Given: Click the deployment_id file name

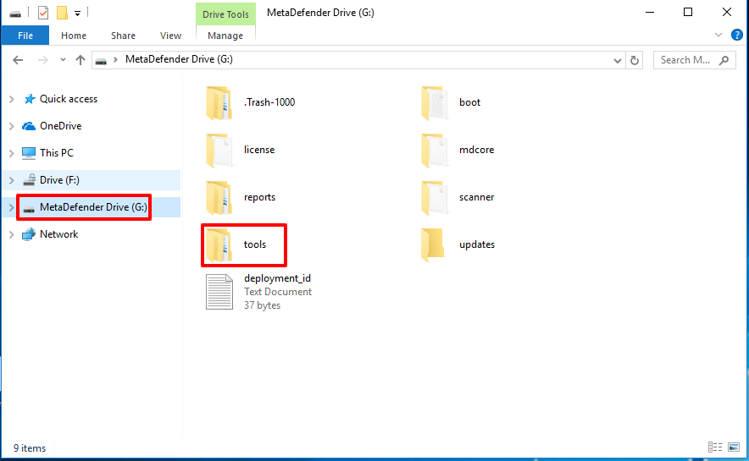Looking at the screenshot, I should click(x=277, y=278).
